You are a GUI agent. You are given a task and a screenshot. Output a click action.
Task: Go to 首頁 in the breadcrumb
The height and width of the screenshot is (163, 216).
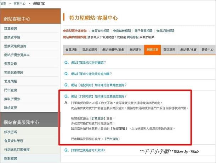(x=3, y=4)
